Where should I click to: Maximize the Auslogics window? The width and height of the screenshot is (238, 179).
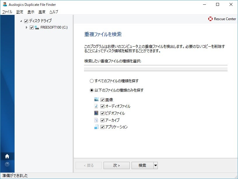click(218, 4)
